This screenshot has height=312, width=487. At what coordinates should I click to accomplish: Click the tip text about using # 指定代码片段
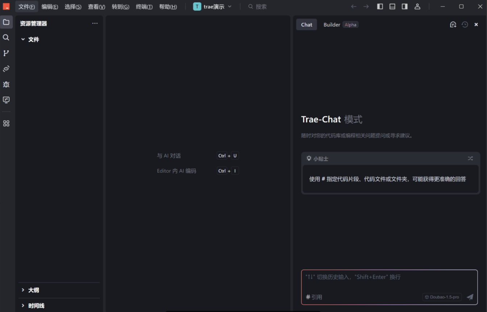(387, 179)
